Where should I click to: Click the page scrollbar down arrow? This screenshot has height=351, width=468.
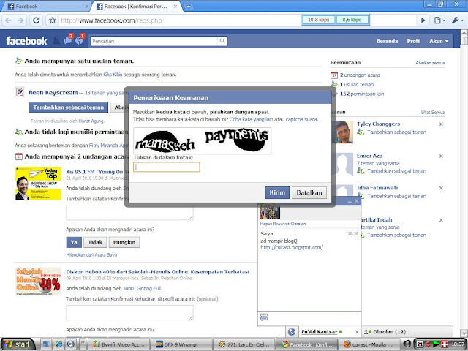click(x=464, y=333)
